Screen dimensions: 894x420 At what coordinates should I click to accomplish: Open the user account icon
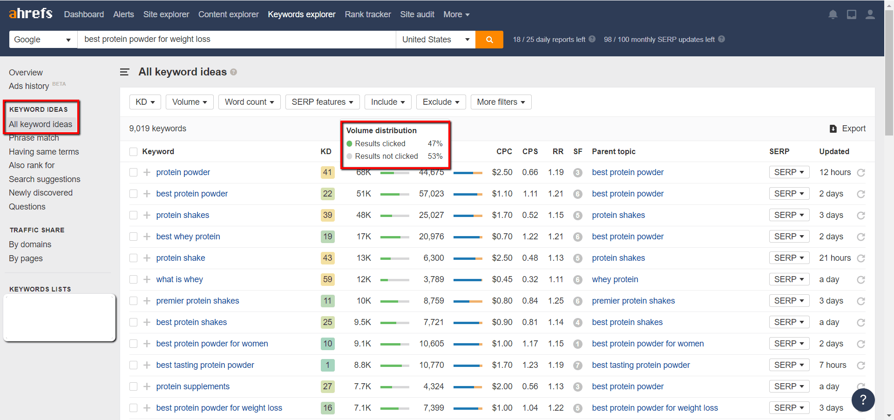pyautogui.click(x=870, y=14)
